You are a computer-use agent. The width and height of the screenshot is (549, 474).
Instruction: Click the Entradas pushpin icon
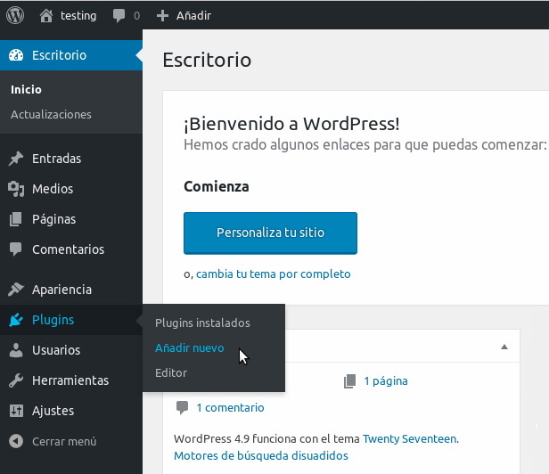16,159
